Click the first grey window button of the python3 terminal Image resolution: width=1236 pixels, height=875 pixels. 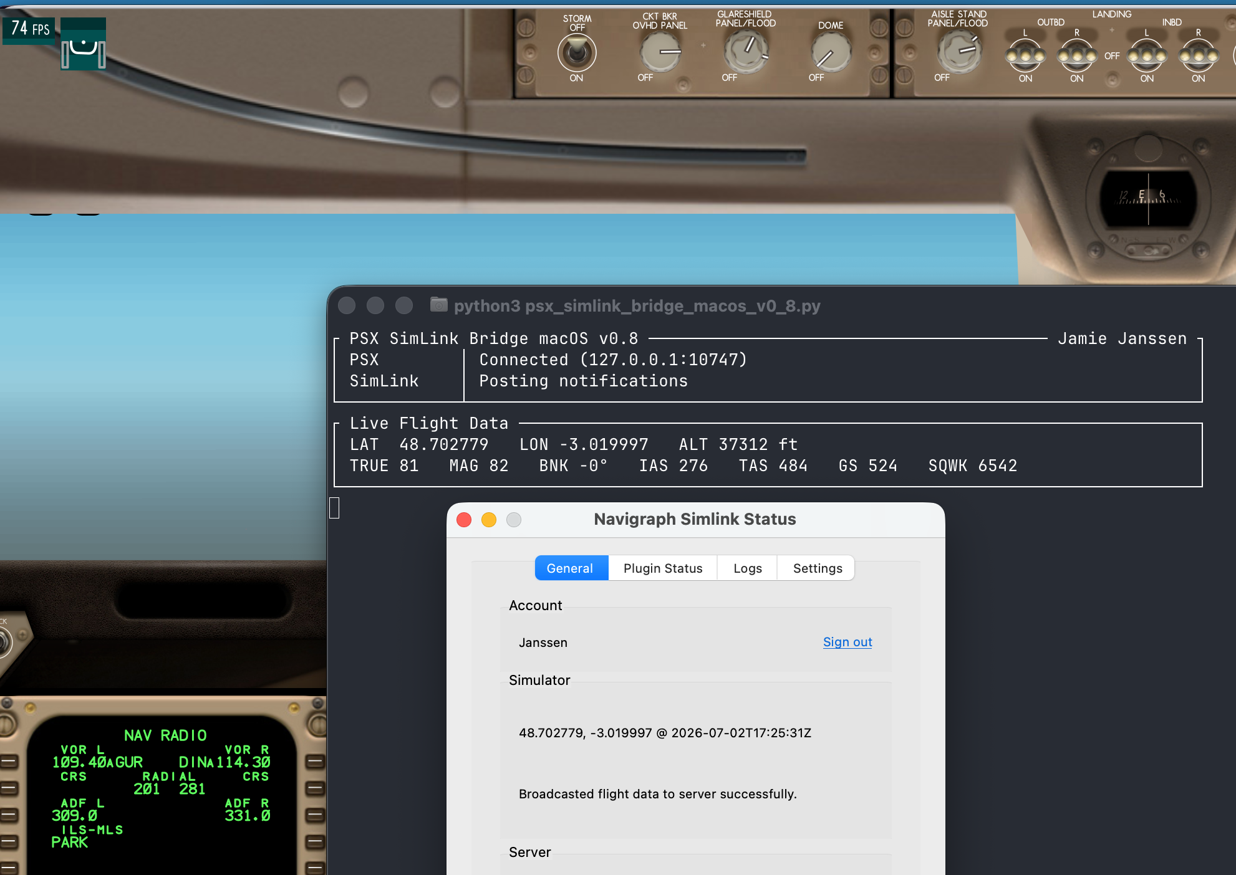point(347,305)
